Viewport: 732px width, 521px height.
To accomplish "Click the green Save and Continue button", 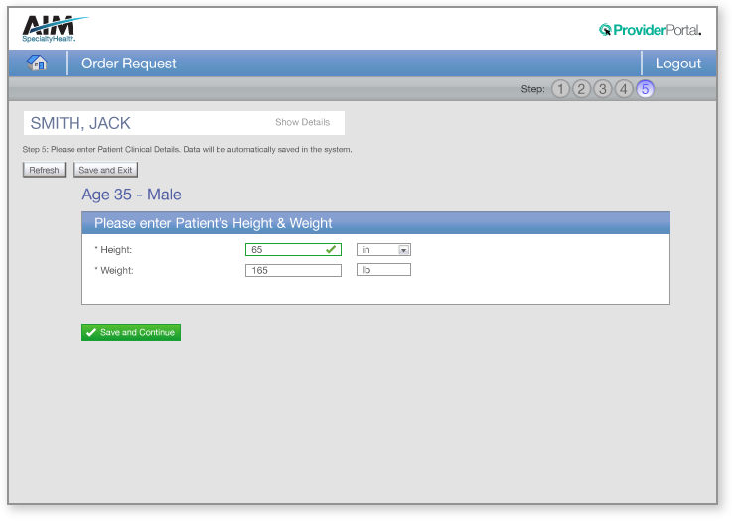I will [x=131, y=332].
